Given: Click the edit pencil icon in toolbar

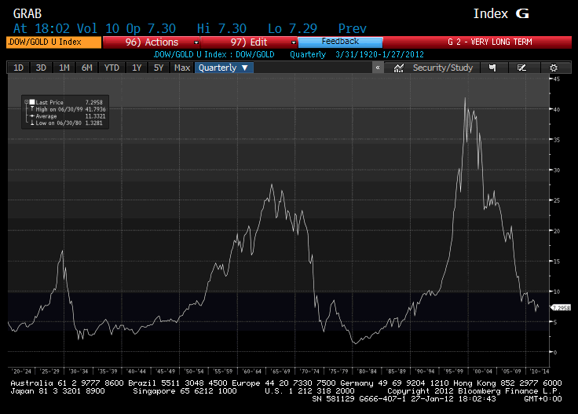Looking at the screenshot, I should (x=522, y=68).
